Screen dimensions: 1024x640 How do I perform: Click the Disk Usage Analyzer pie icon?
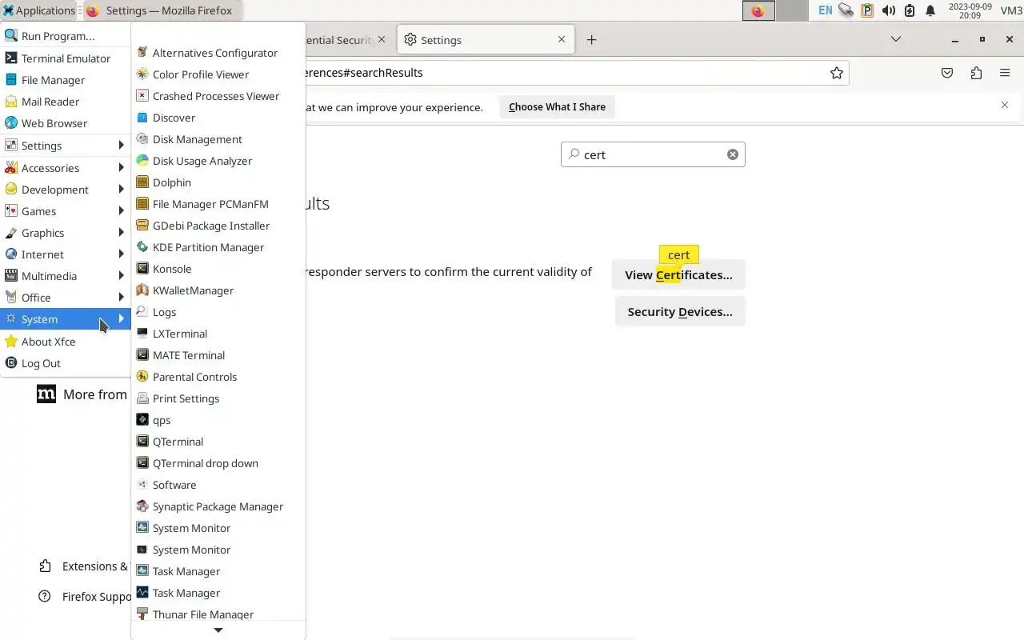coord(142,161)
